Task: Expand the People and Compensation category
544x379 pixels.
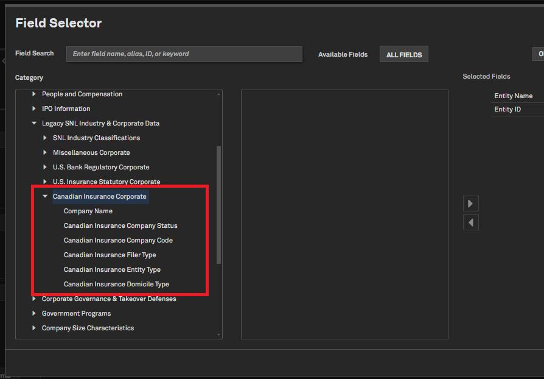Action: click(34, 94)
